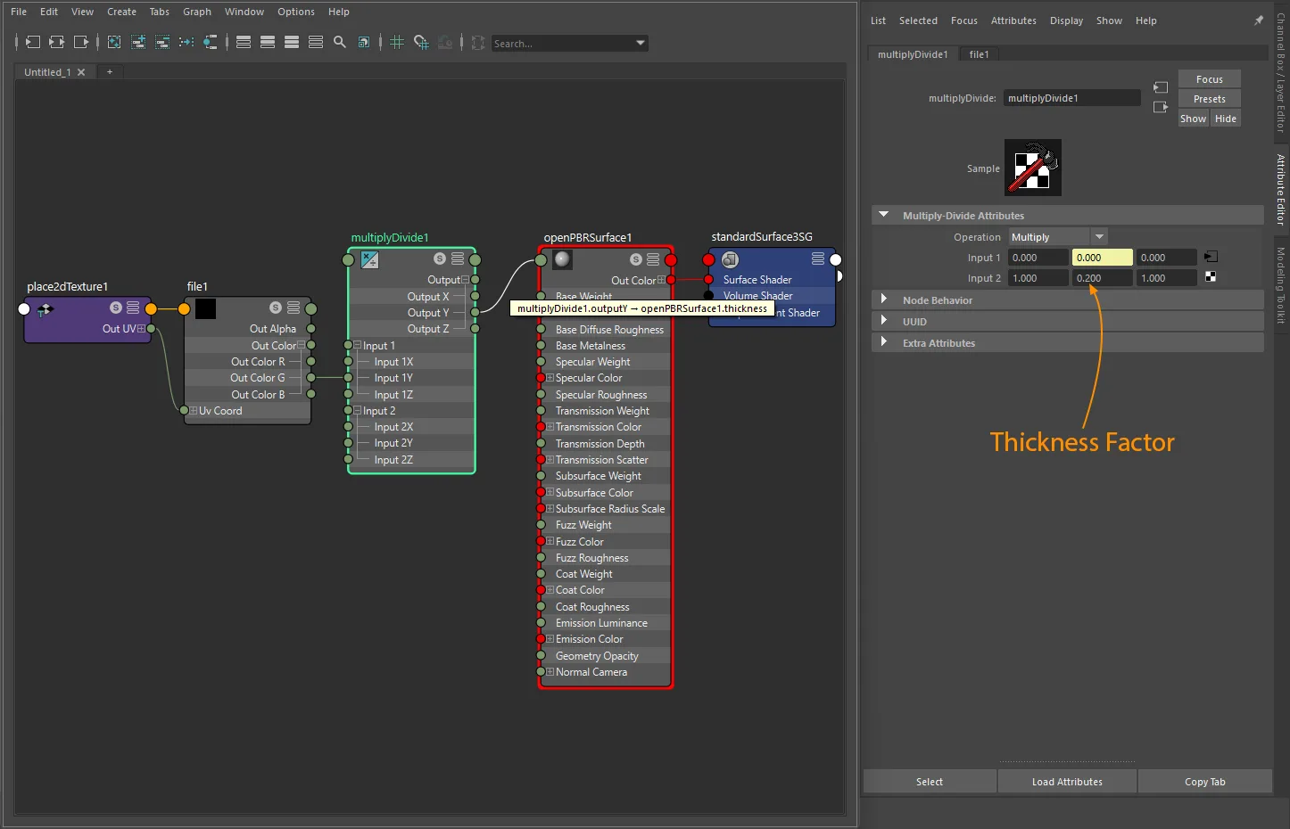
Task: Open the Graph menu in node editor
Action: click(x=197, y=12)
